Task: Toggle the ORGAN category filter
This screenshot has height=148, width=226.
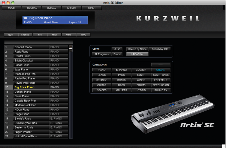Action: 161,70
